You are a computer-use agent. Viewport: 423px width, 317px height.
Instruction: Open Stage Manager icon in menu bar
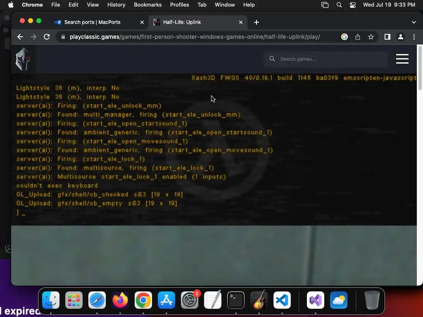pyautogui.click(x=325, y=5)
